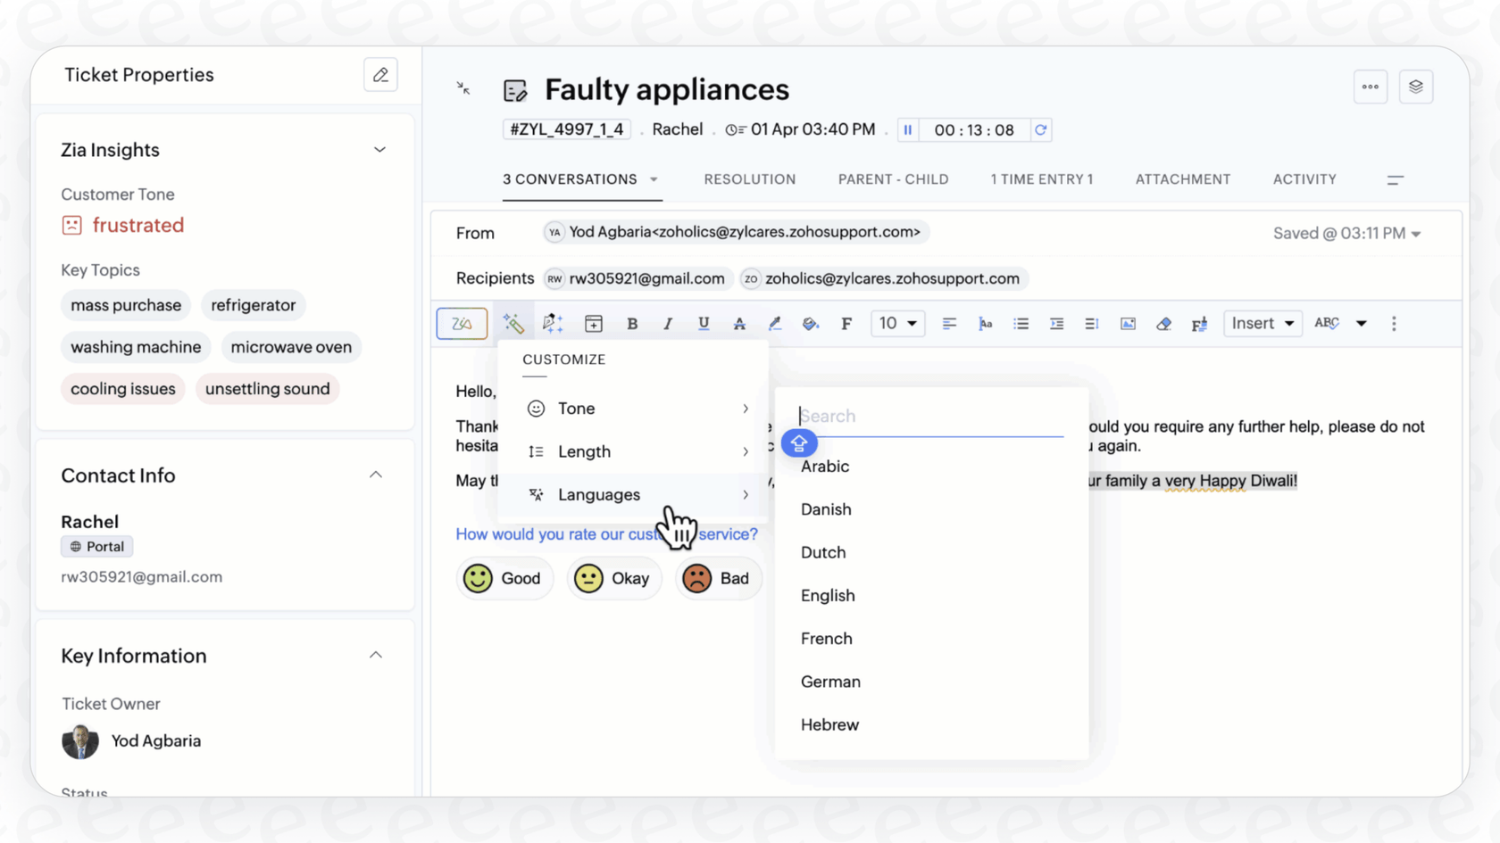This screenshot has width=1500, height=843.
Task: Click the language search input field
Action: [x=929, y=416]
